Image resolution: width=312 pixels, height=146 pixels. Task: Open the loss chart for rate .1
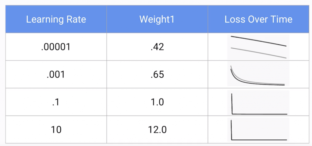[x=258, y=103]
